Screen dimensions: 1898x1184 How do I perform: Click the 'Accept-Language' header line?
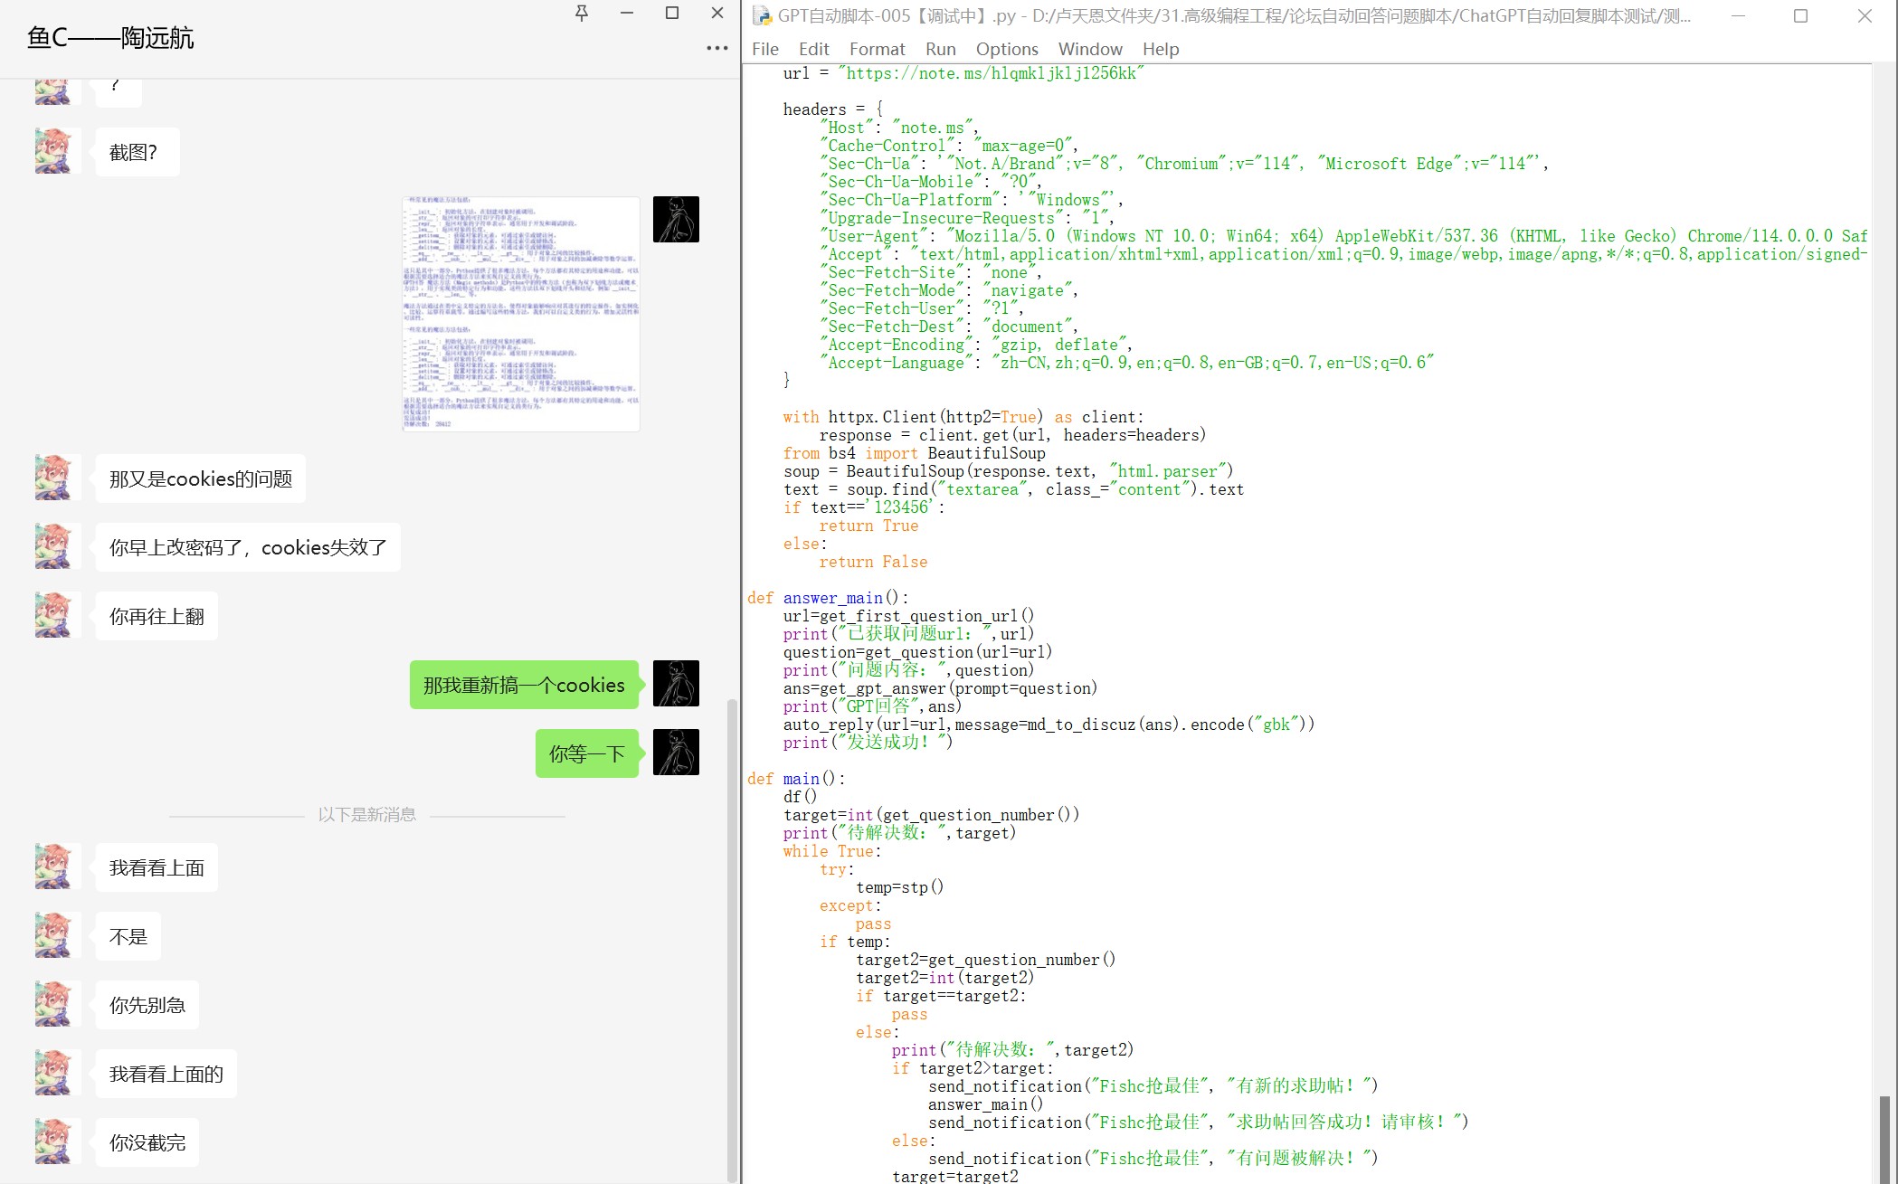1126,363
